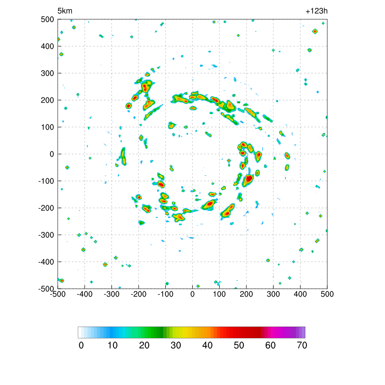Viewport: 385px width, 385px height.
Task: Pick the x-axis tick label "200"
Action: pos(246,294)
